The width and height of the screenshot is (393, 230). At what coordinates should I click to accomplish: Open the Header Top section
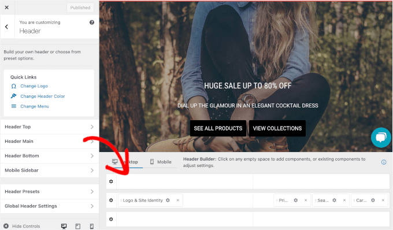[x=49, y=127]
